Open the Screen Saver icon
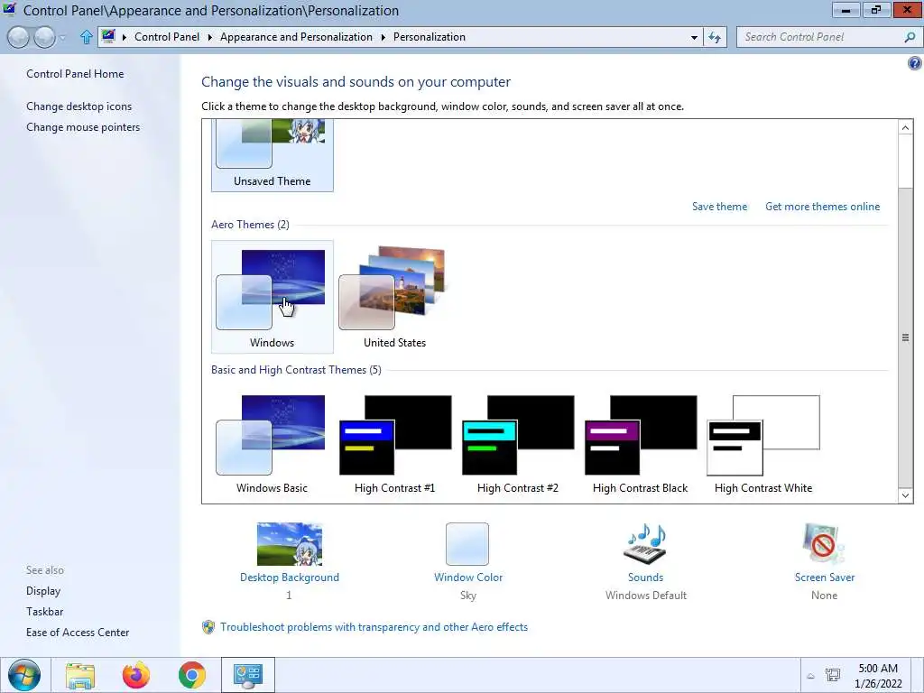 click(824, 544)
